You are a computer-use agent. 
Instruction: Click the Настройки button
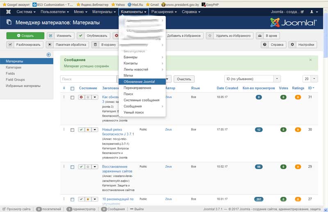[303, 45]
